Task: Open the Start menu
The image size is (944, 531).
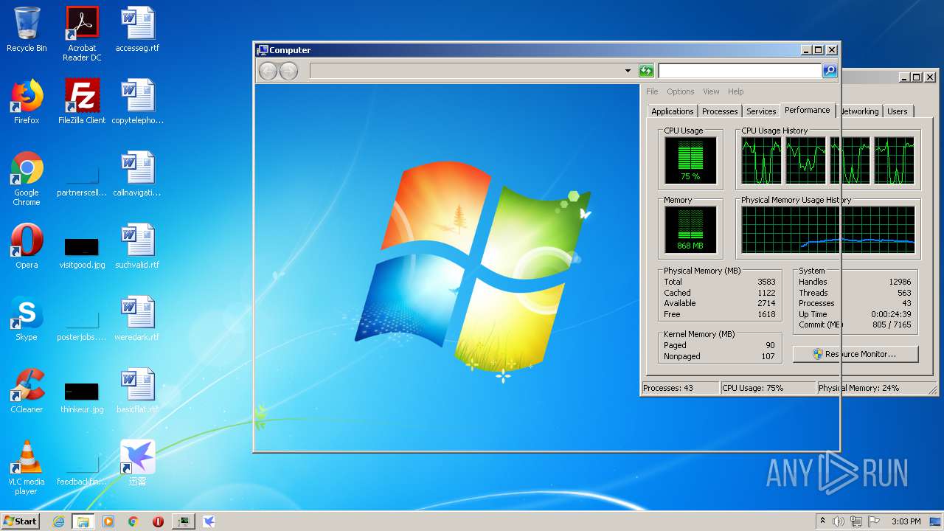Action: pyautogui.click(x=21, y=521)
